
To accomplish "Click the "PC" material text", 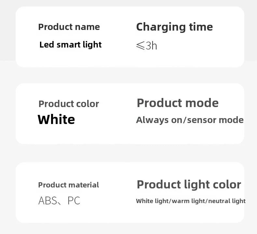I will [74, 200].
